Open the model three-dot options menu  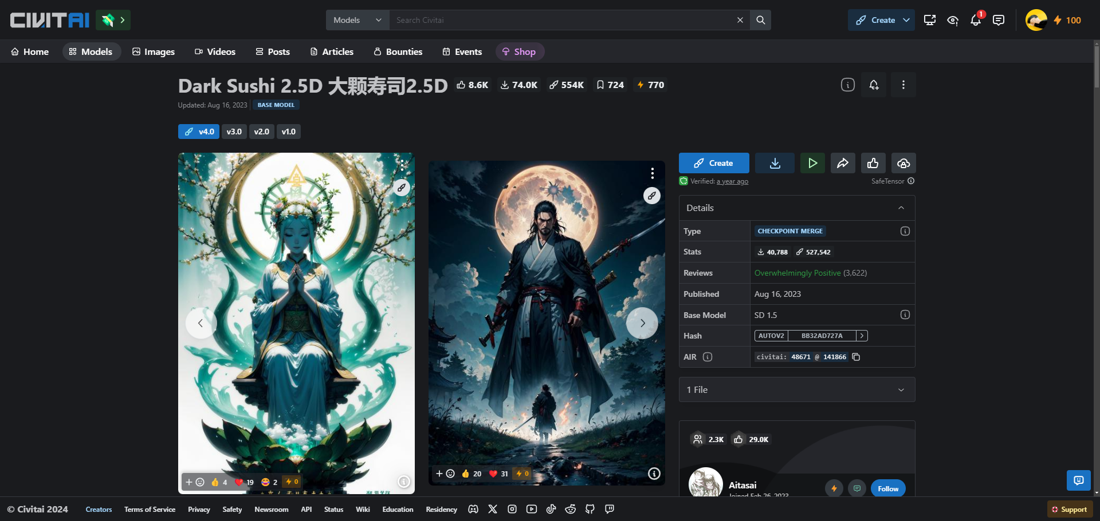(903, 85)
